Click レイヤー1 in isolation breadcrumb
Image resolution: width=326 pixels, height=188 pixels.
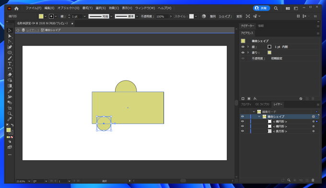pos(33,30)
